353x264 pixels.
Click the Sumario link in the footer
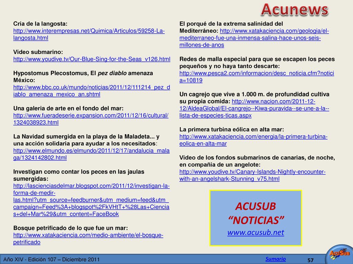[x=275, y=259]
